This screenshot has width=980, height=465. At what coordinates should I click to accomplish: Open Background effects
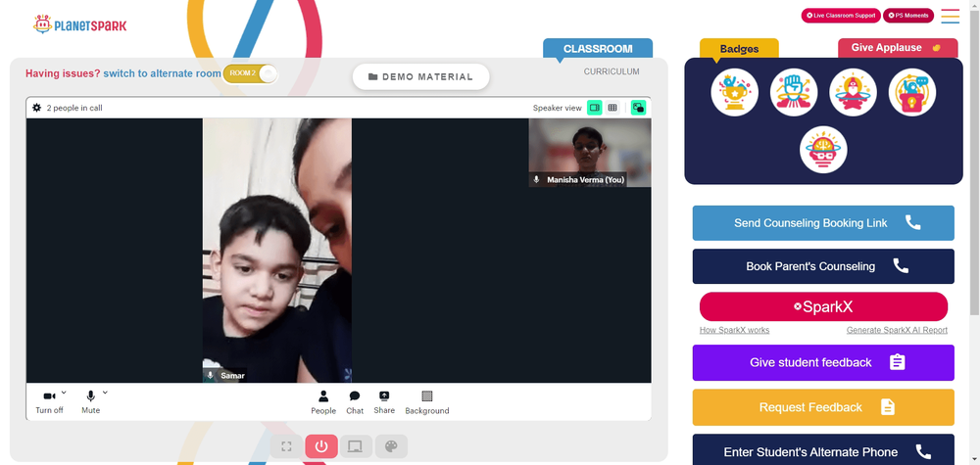[x=427, y=402]
